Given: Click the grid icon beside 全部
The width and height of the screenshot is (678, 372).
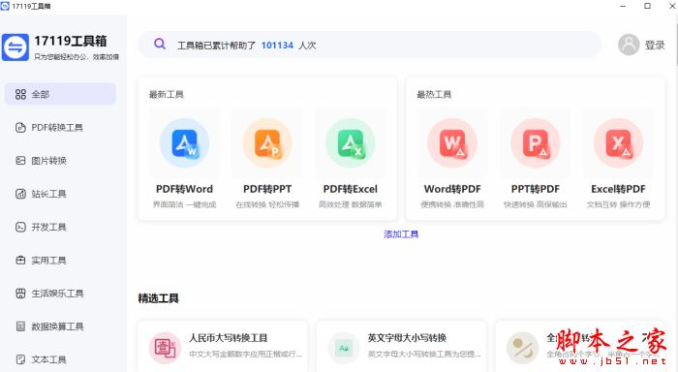Looking at the screenshot, I should point(20,94).
